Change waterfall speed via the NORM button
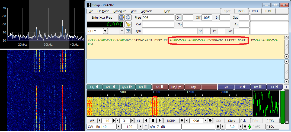 [171, 121]
